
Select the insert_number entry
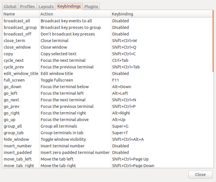tap(18, 146)
